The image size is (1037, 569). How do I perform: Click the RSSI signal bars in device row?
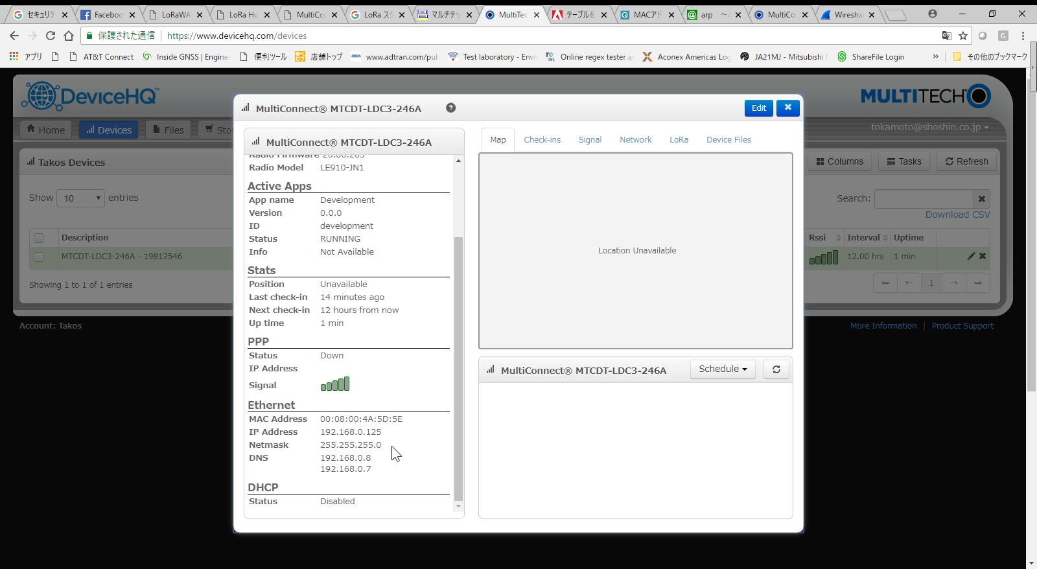pyautogui.click(x=824, y=258)
